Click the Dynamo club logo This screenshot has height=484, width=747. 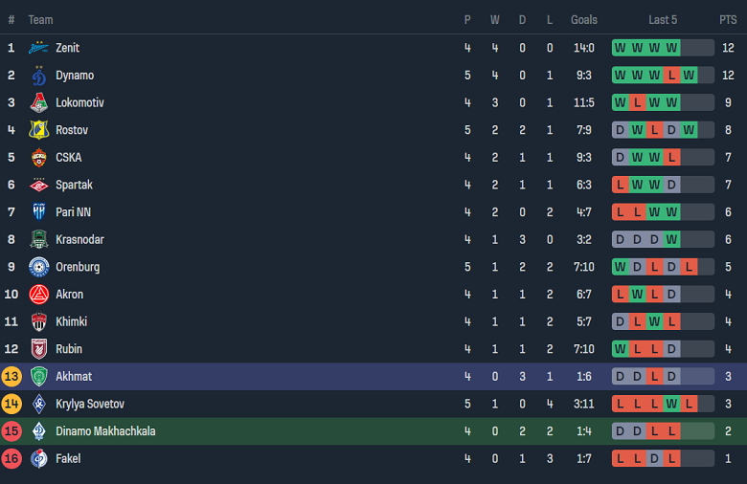click(x=38, y=76)
